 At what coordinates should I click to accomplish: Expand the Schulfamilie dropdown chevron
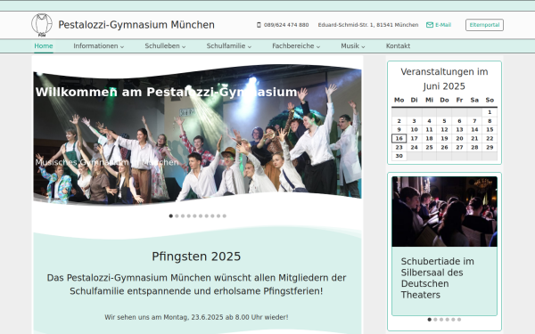coord(250,46)
